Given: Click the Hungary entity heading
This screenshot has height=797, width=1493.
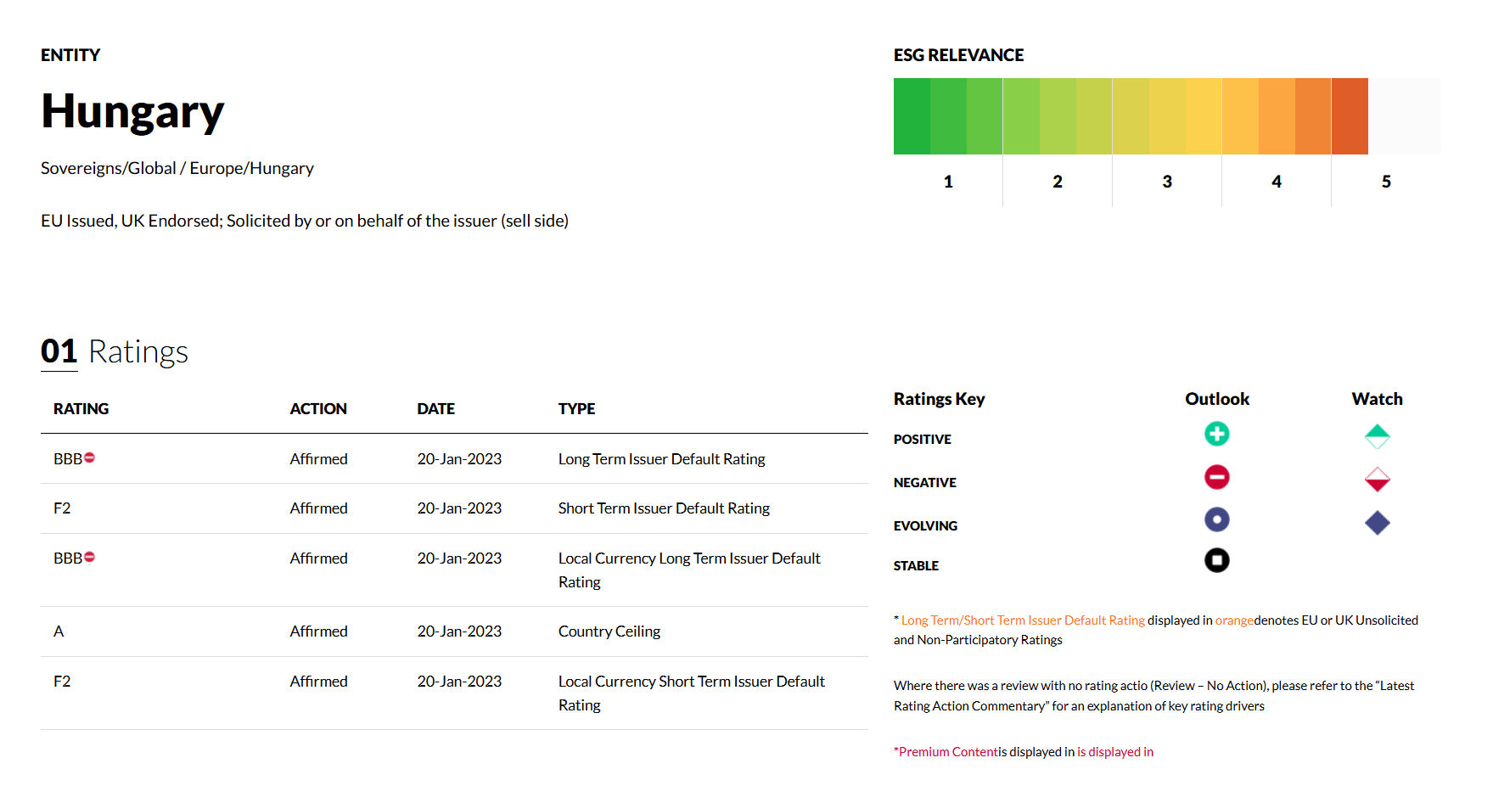Looking at the screenshot, I should pos(132,112).
